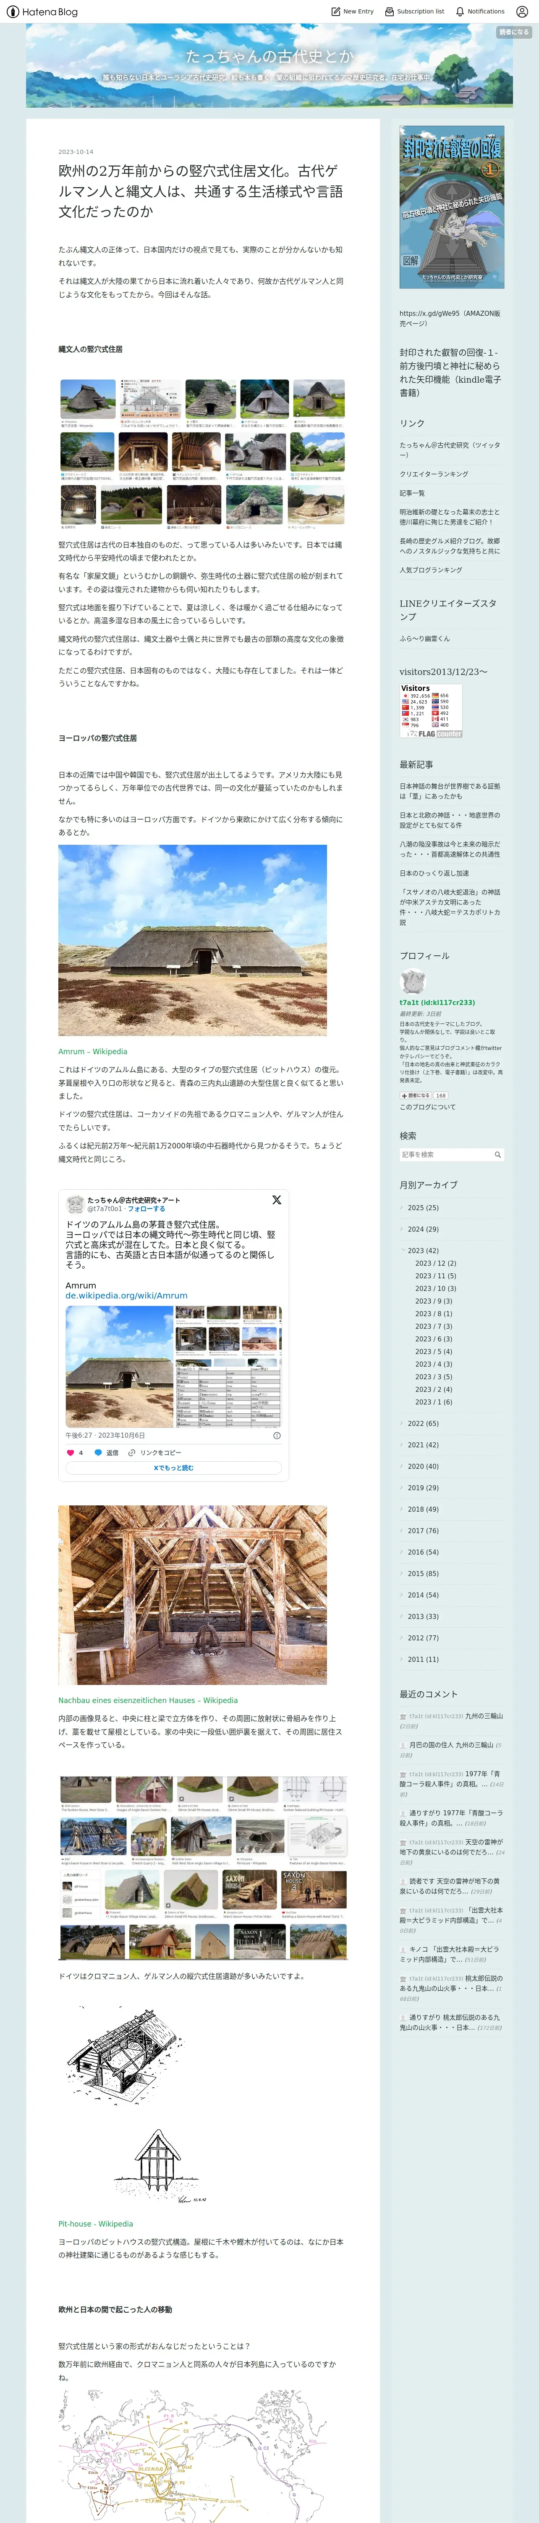Open このブログについて link

pyautogui.click(x=427, y=1107)
